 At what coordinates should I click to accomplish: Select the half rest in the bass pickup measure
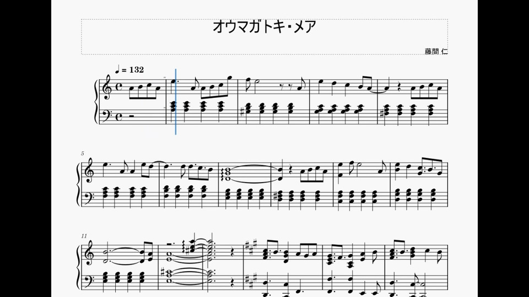(131, 116)
